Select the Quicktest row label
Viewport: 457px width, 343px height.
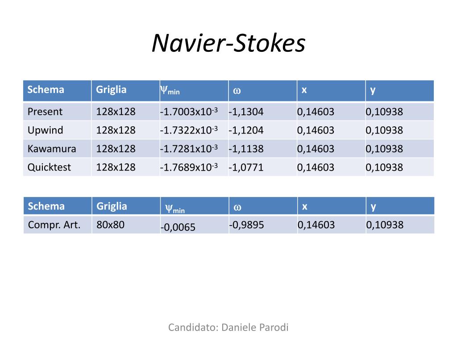[x=49, y=167]
